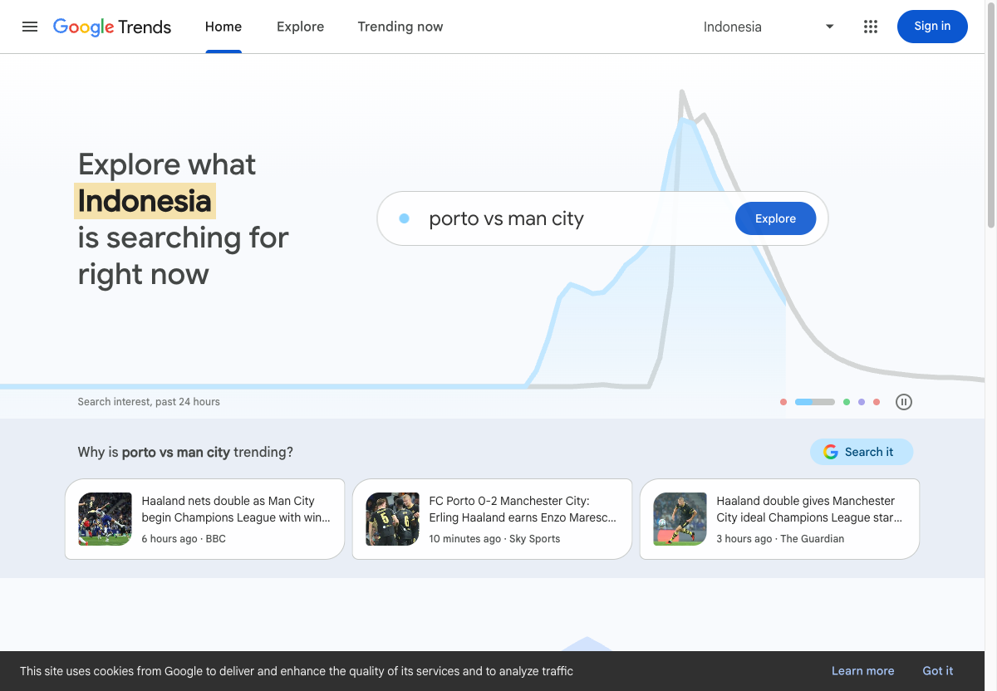This screenshot has height=691, width=997.
Task: Go to the Trending now tab
Action: 400,27
